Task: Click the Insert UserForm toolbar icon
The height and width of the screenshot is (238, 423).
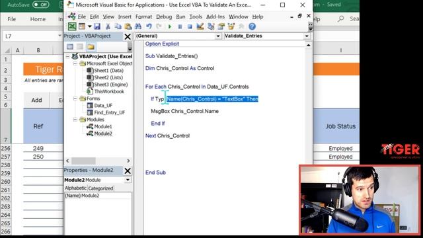Action: tap(82, 26)
